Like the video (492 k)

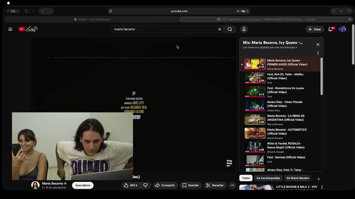click(131, 185)
